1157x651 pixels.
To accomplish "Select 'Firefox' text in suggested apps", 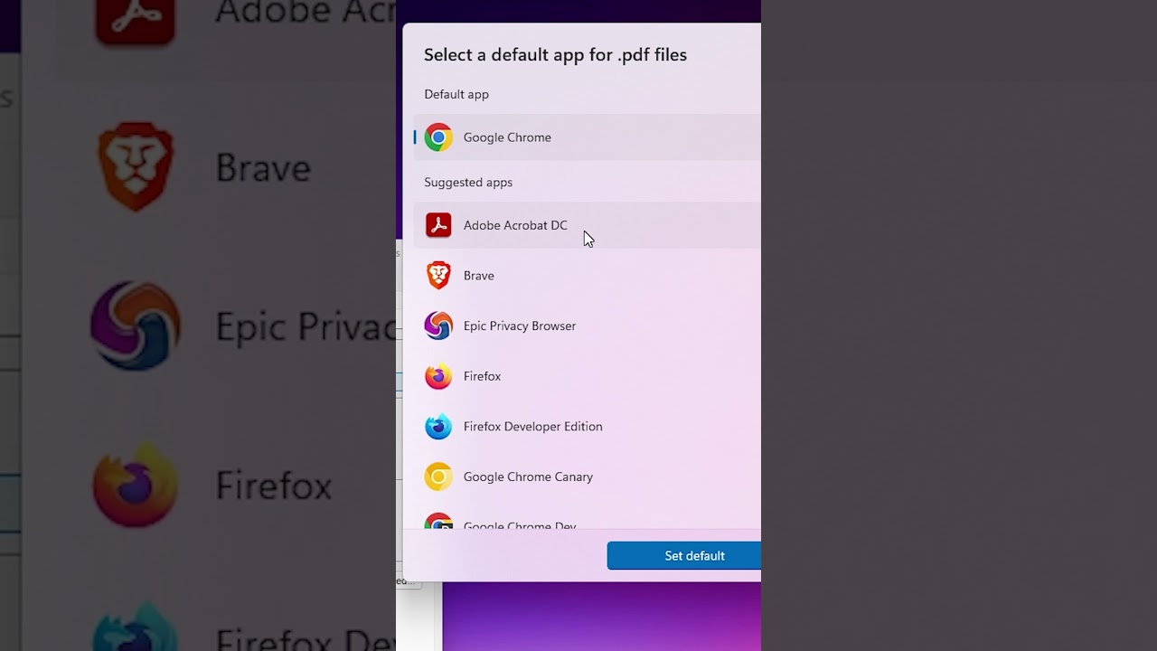I will click(482, 376).
